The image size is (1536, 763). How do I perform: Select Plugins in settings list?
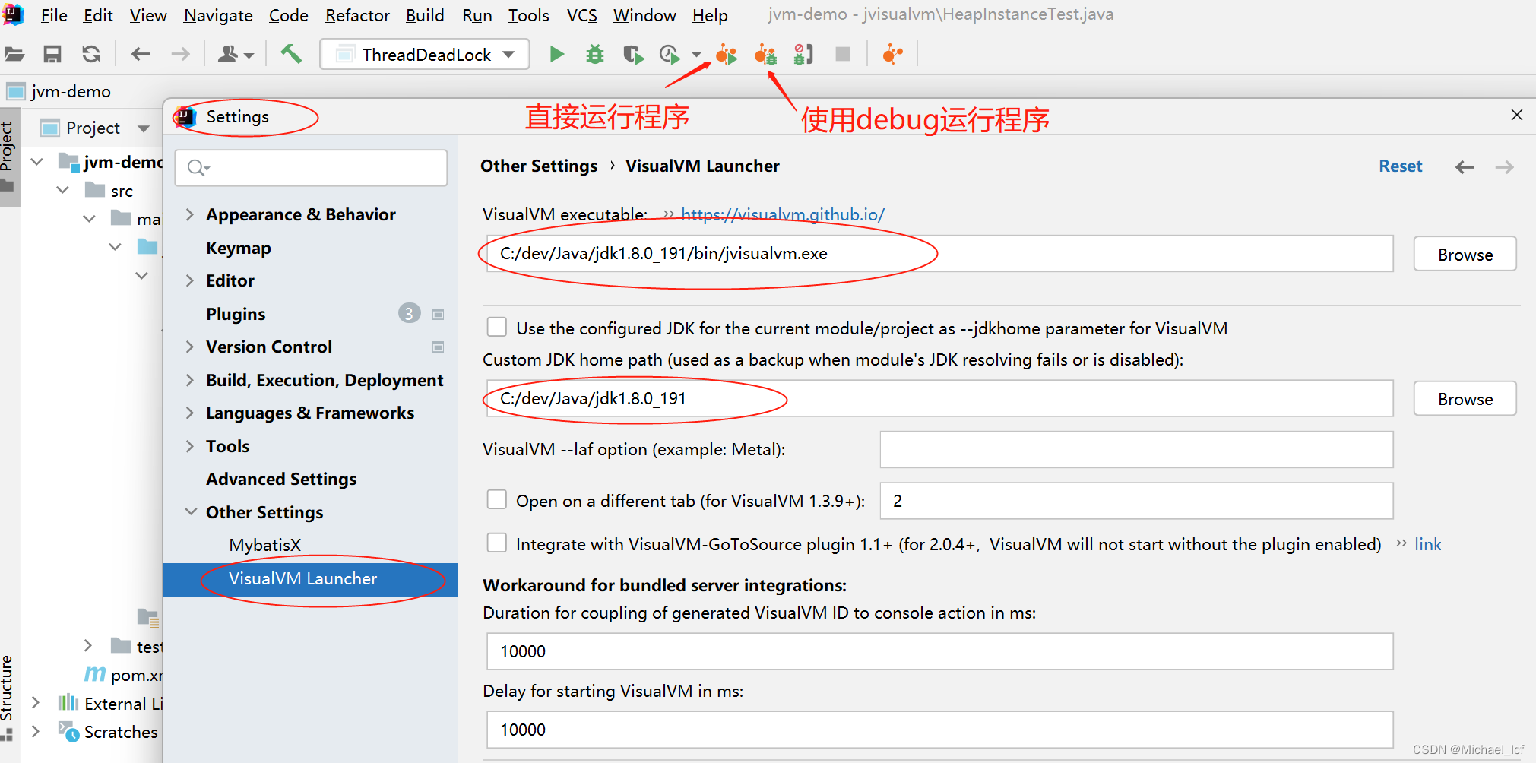click(236, 314)
